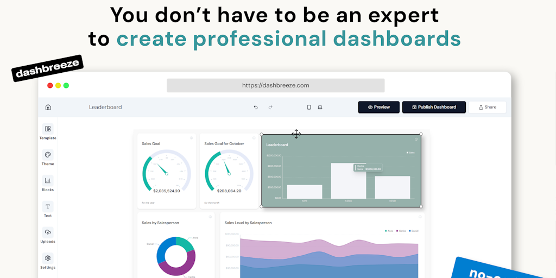
Task: Click top-right resize handle of Leaderboard widget
Action: (421, 135)
